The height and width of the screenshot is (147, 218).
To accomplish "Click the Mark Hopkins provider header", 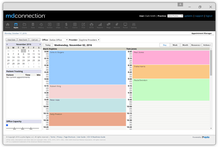I will 50,49.
